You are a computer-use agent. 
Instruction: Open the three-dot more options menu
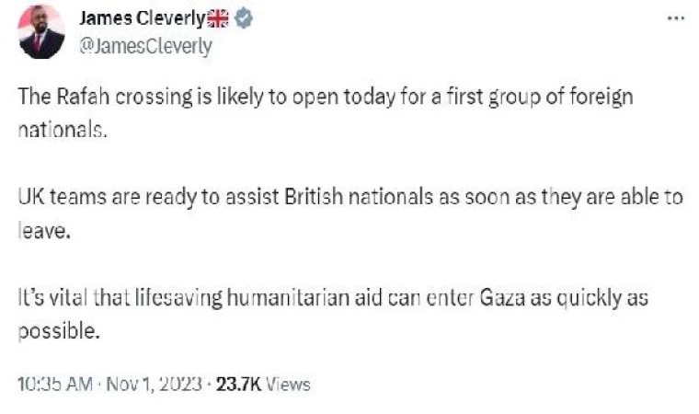pyautogui.click(x=675, y=17)
